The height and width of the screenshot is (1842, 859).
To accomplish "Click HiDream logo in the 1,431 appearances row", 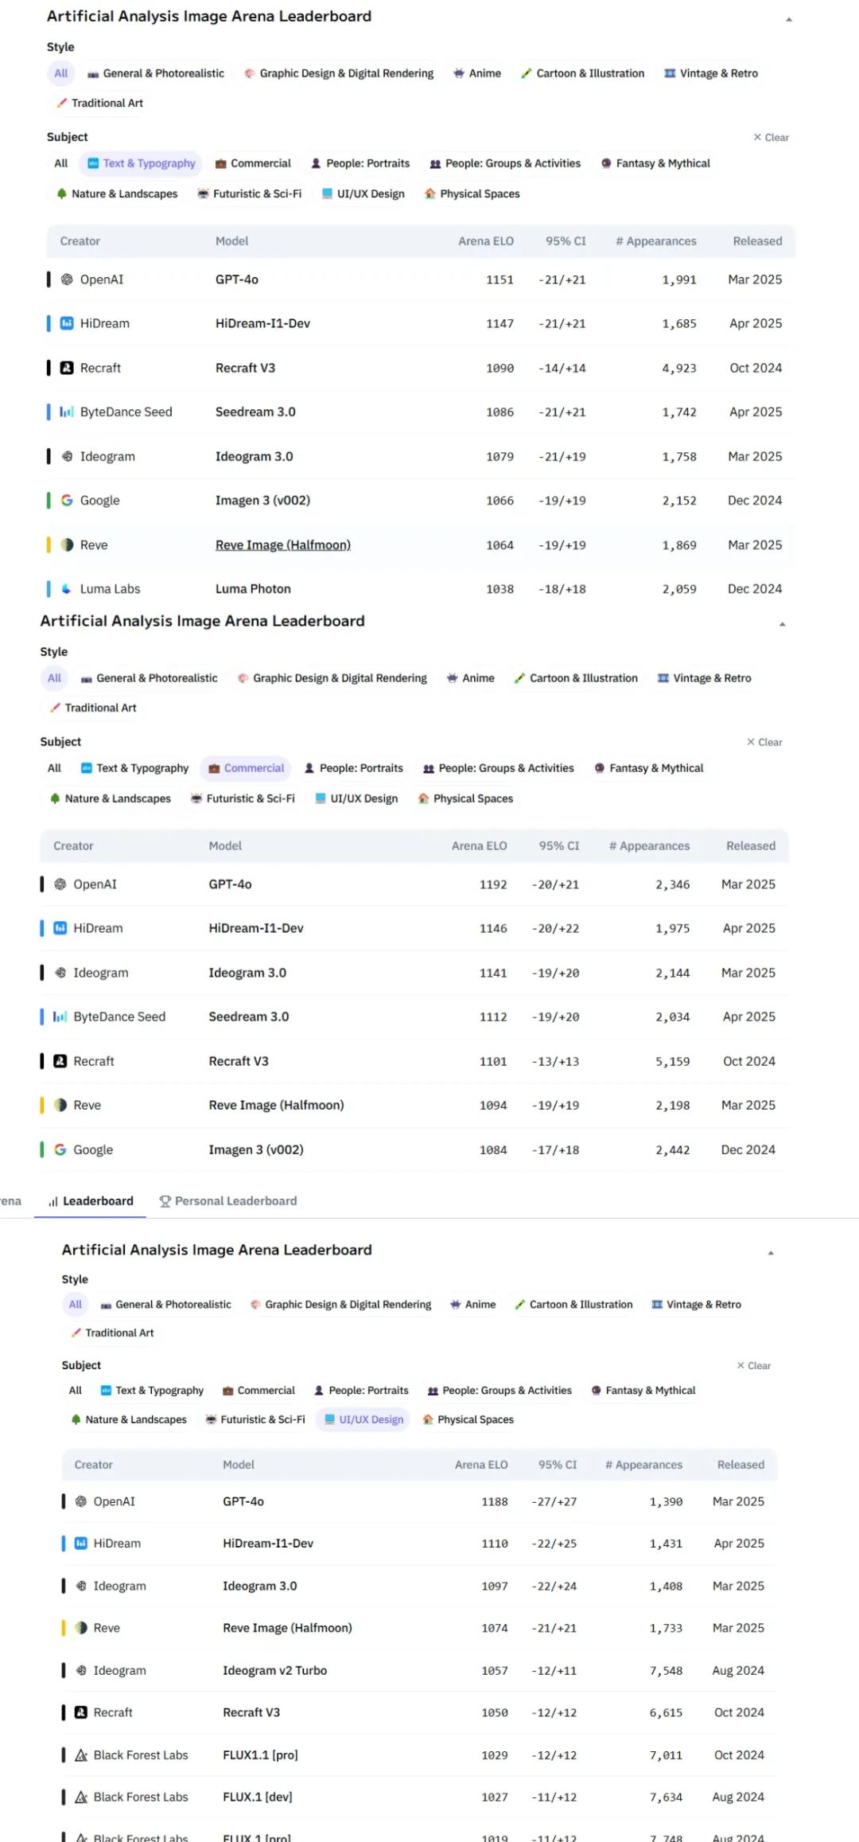I will (81, 1543).
